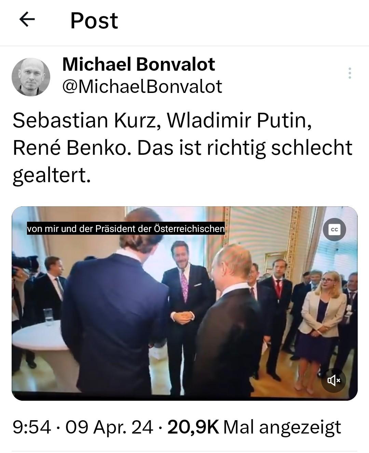
Task: Tap the German subtitle overlay on video
Action: click(126, 229)
